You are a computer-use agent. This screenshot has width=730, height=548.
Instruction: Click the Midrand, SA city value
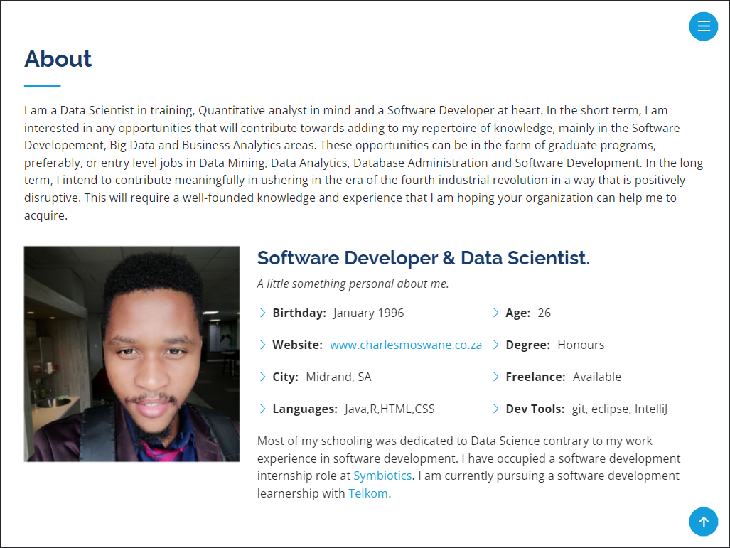tap(338, 377)
